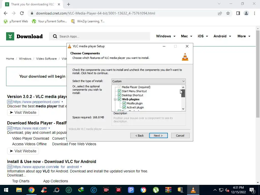Viewport: 260px width, 195px height.
Task: Open WinRAR from the taskbar
Action: coord(168,190)
